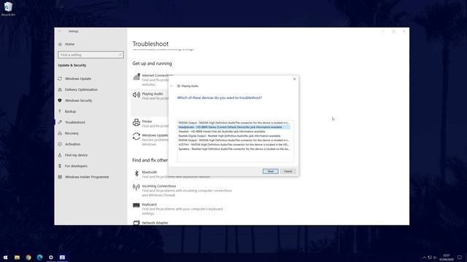Select the Playing Audio troubleshooter entry
The width and height of the screenshot is (467, 262).
point(153,94)
